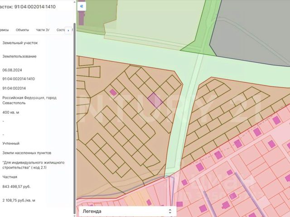Expand the Легенда dropdown
This screenshot has height=217, width=290.
128,211
